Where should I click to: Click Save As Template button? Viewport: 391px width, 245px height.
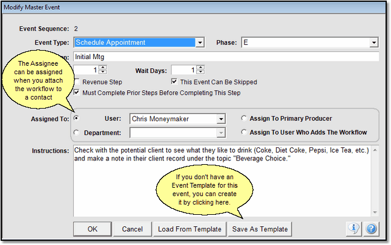pyautogui.click(x=260, y=229)
